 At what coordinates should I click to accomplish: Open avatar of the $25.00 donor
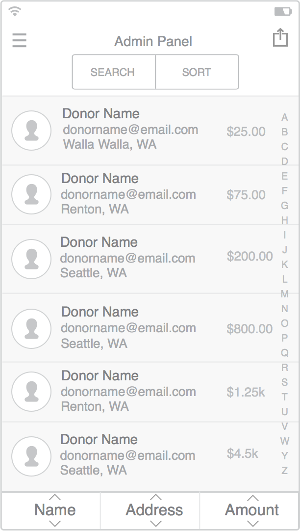pos(31,131)
